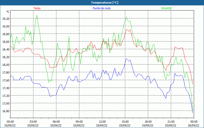Click the Windchill legend label
Screen dimensions: 204x128
coord(166,8)
